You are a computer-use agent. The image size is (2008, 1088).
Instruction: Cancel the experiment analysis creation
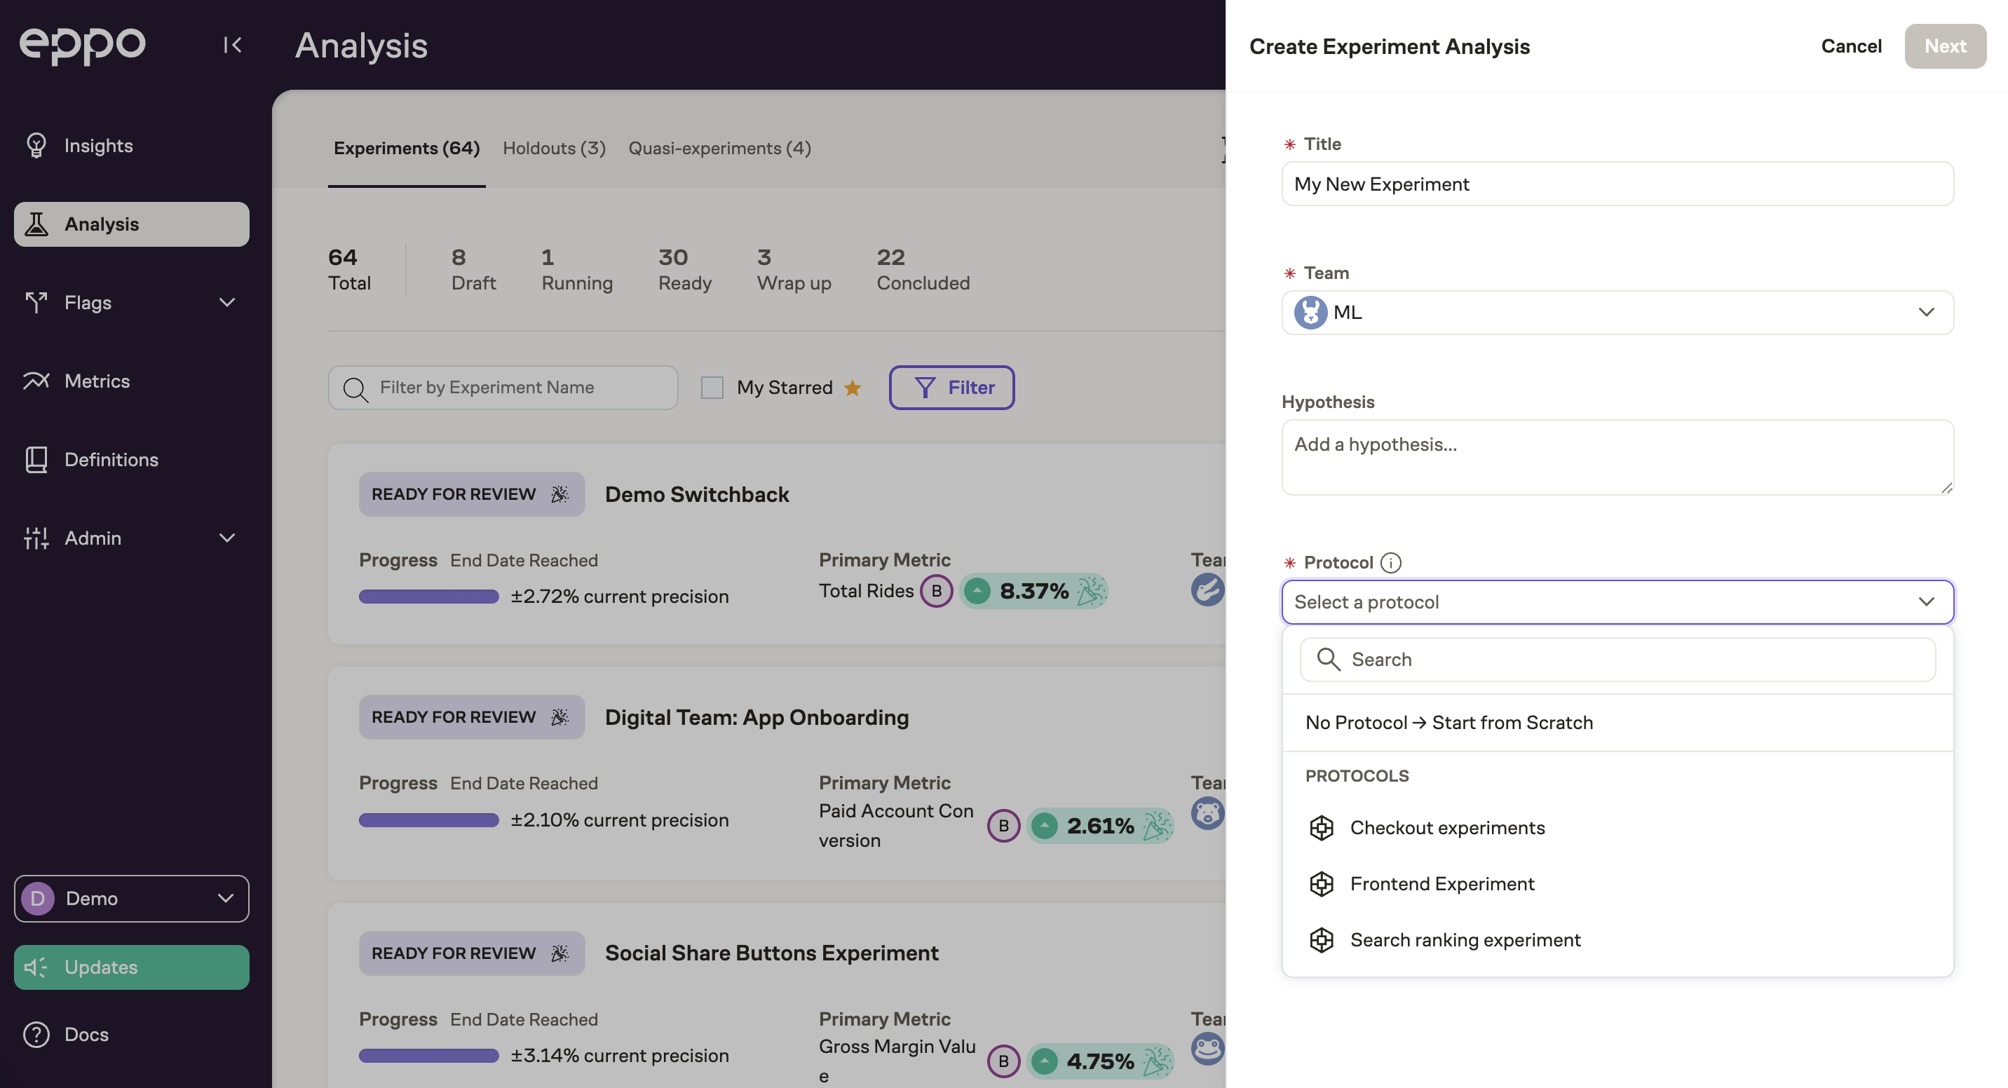tap(1852, 46)
